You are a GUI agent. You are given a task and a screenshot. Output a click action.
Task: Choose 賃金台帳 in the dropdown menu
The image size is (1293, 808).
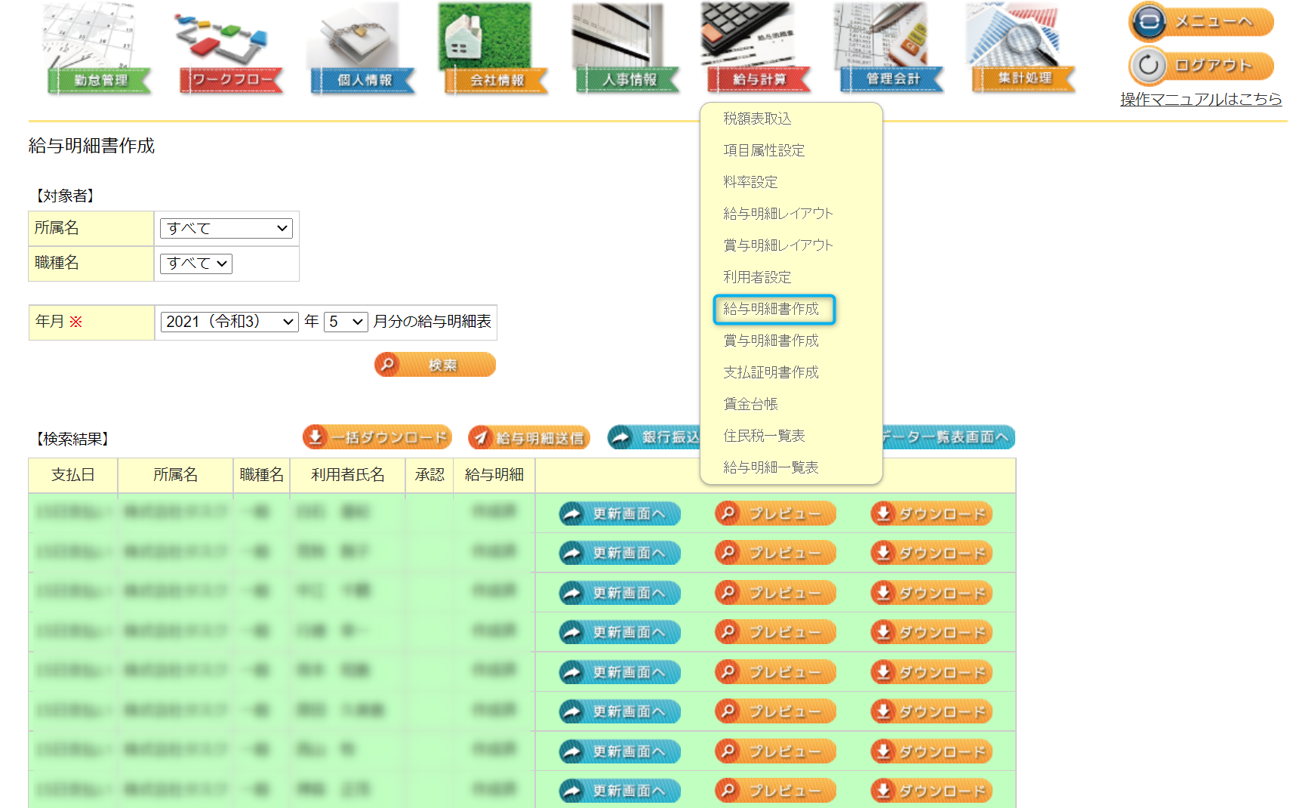pos(750,404)
